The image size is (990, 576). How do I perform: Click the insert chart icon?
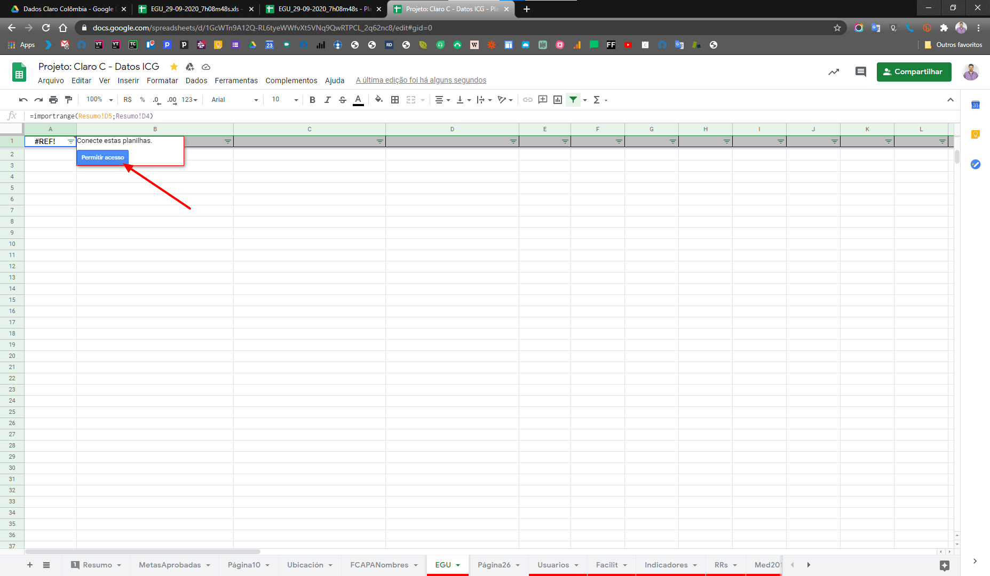tap(558, 100)
